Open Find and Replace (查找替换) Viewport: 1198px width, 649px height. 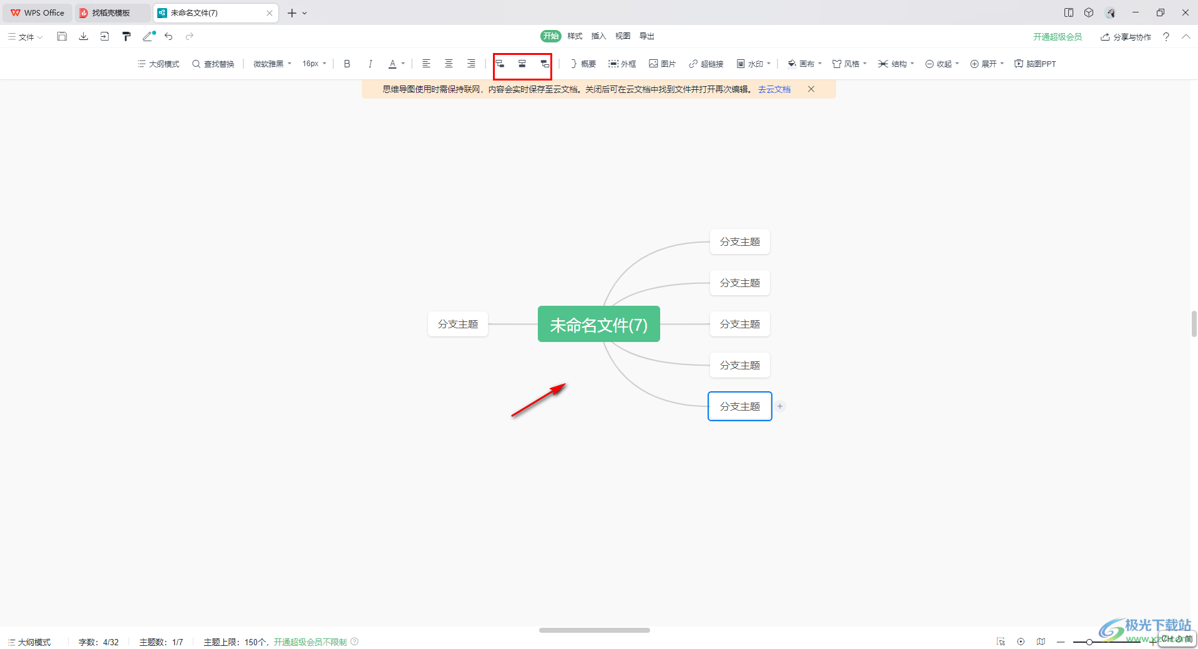(x=213, y=64)
